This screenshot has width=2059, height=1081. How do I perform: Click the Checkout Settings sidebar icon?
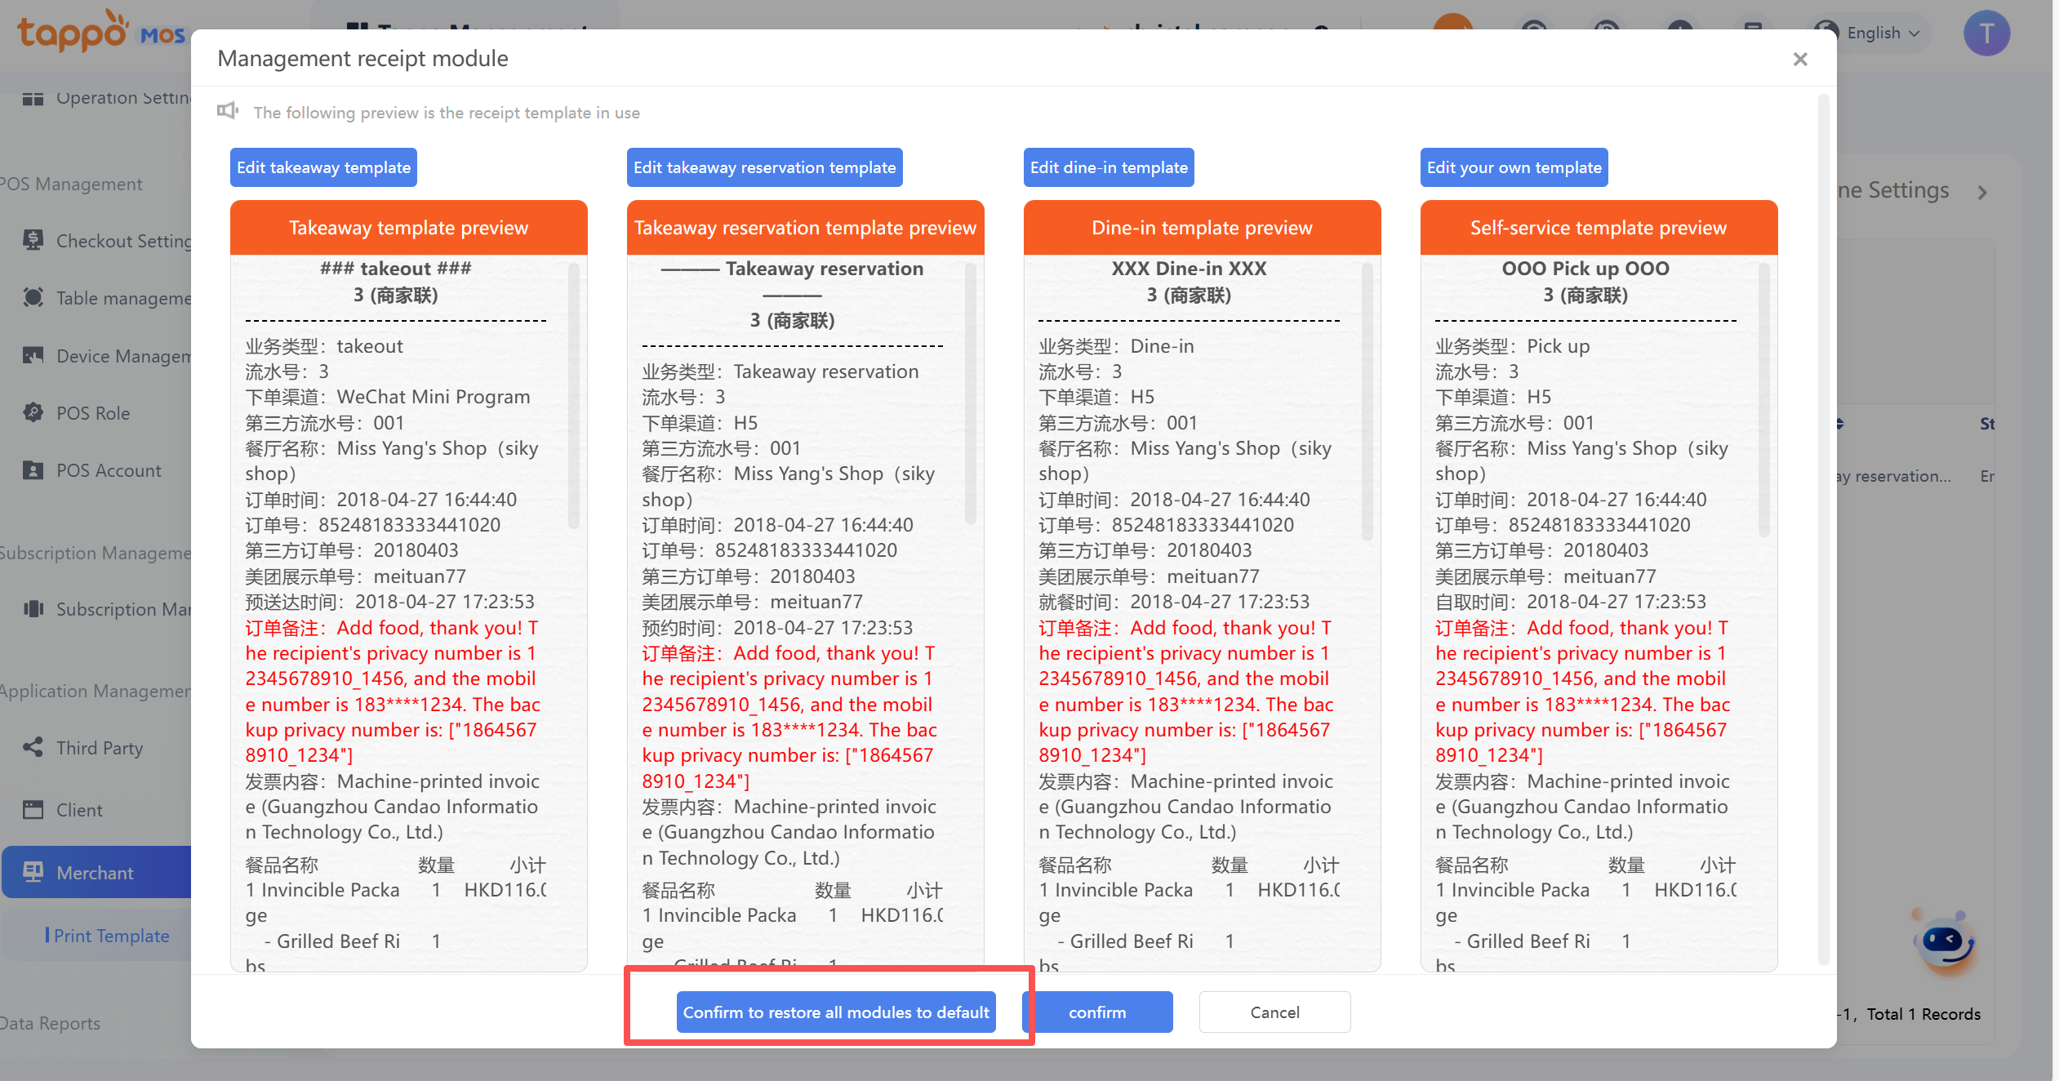tap(33, 241)
